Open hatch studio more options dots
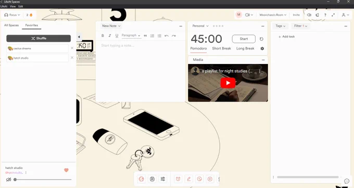354x188 pixels. (x=26, y=172)
